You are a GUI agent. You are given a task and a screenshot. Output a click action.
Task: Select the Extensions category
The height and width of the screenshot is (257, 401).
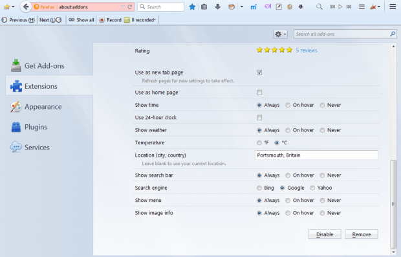pyautogui.click(x=49, y=86)
